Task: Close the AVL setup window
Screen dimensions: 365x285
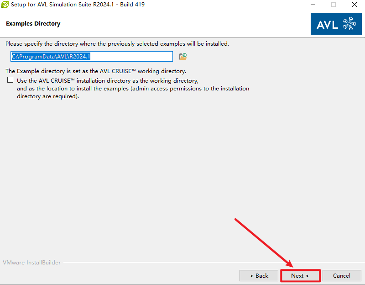Action: [x=355, y=5]
